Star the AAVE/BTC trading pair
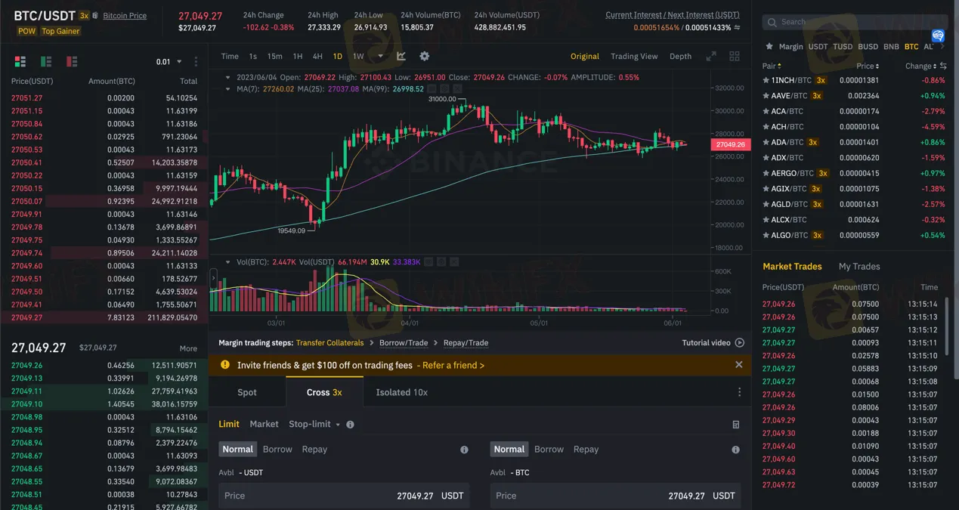The width and height of the screenshot is (959, 510). tap(767, 95)
